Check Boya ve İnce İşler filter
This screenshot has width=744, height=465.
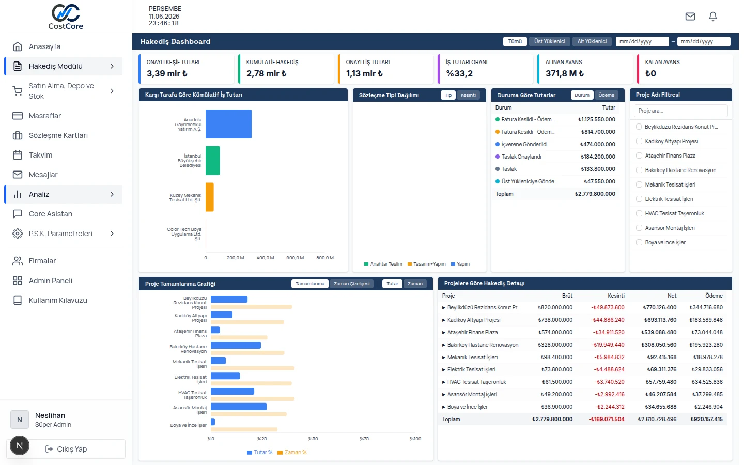(639, 242)
